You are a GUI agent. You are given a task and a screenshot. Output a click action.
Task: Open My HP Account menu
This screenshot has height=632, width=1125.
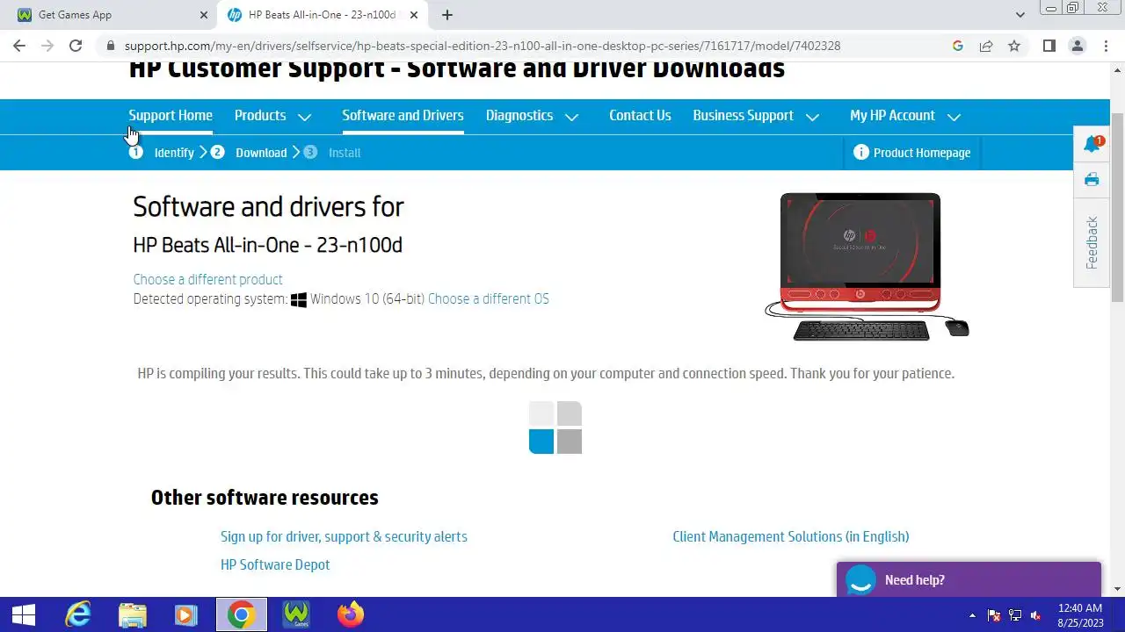point(892,115)
